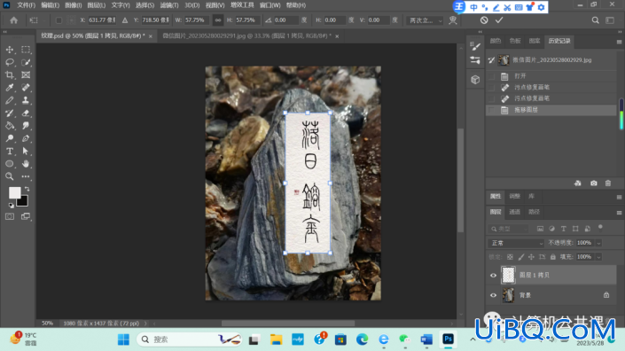Select the Smudge tool
Screen dimensions: 625x351
coord(26,126)
